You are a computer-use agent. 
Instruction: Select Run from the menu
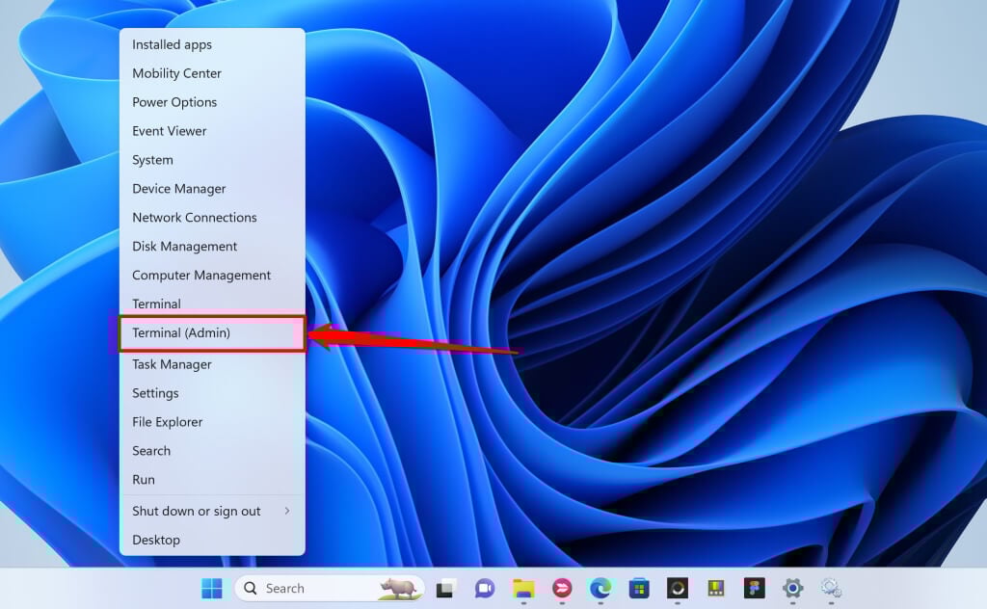(212, 480)
